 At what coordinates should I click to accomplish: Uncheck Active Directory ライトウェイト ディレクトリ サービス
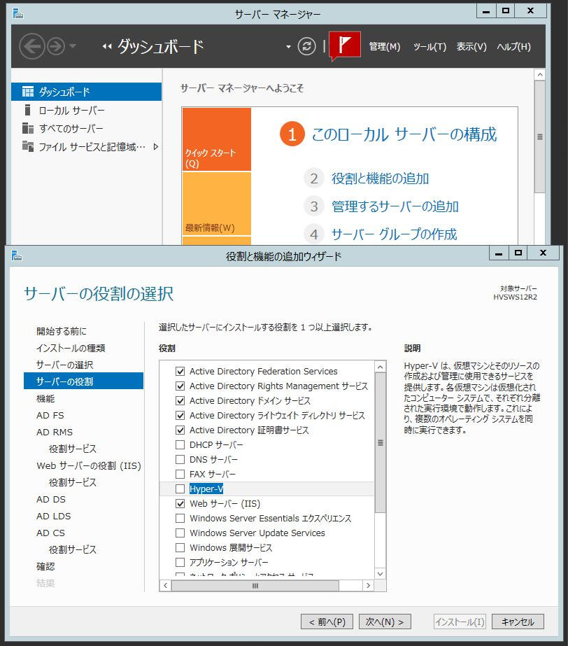coord(180,415)
